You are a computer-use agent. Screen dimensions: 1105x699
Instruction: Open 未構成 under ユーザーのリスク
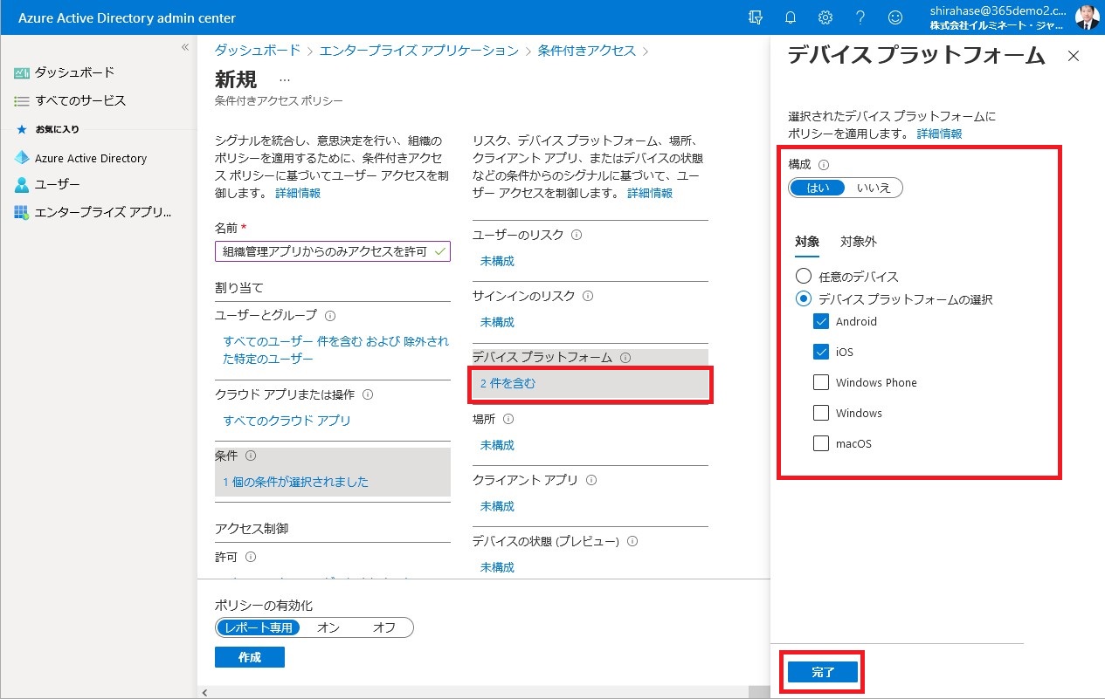point(497,261)
